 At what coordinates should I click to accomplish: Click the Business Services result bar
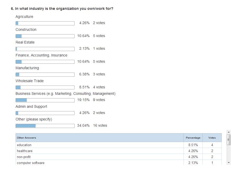pyautogui.click(x=45, y=100)
